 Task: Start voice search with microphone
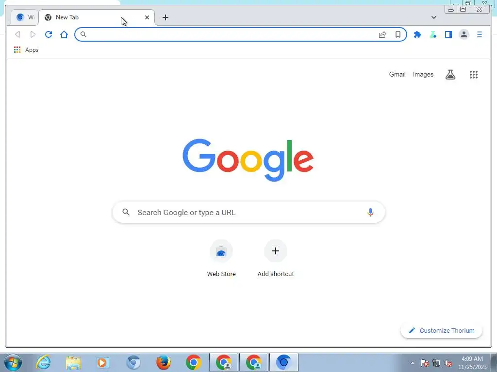[x=370, y=212]
